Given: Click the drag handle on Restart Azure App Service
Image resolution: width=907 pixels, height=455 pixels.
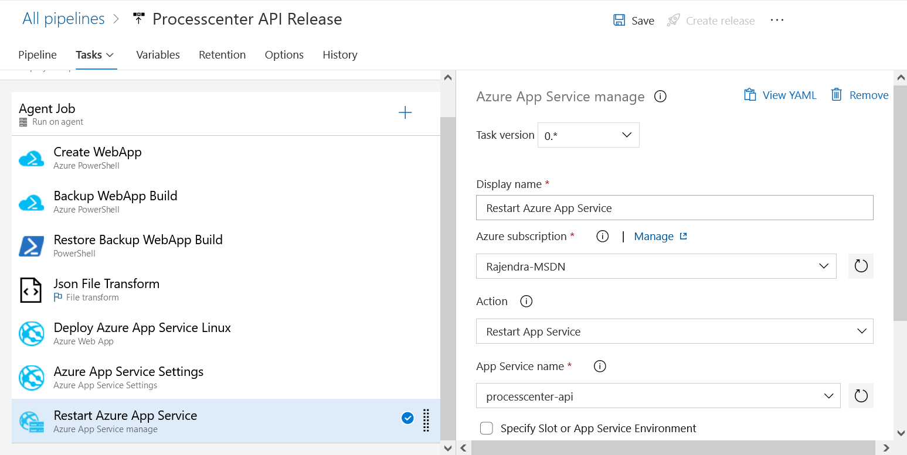Looking at the screenshot, I should [426, 420].
